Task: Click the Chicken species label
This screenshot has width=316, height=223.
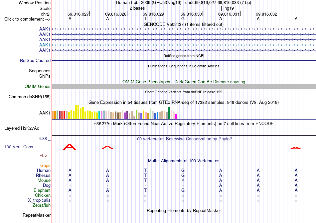Action: coord(43,195)
